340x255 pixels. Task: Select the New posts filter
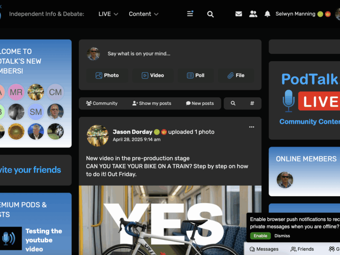pos(200,103)
